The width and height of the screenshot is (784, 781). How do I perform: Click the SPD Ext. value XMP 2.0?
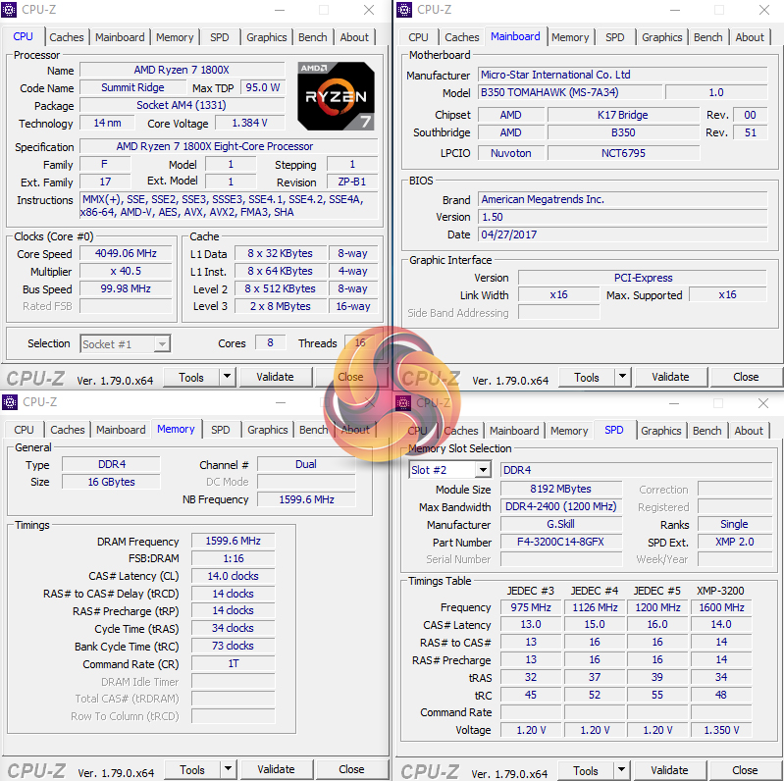coord(735,542)
